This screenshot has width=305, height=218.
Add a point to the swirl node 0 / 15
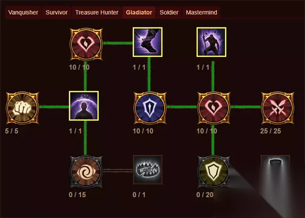point(86,172)
